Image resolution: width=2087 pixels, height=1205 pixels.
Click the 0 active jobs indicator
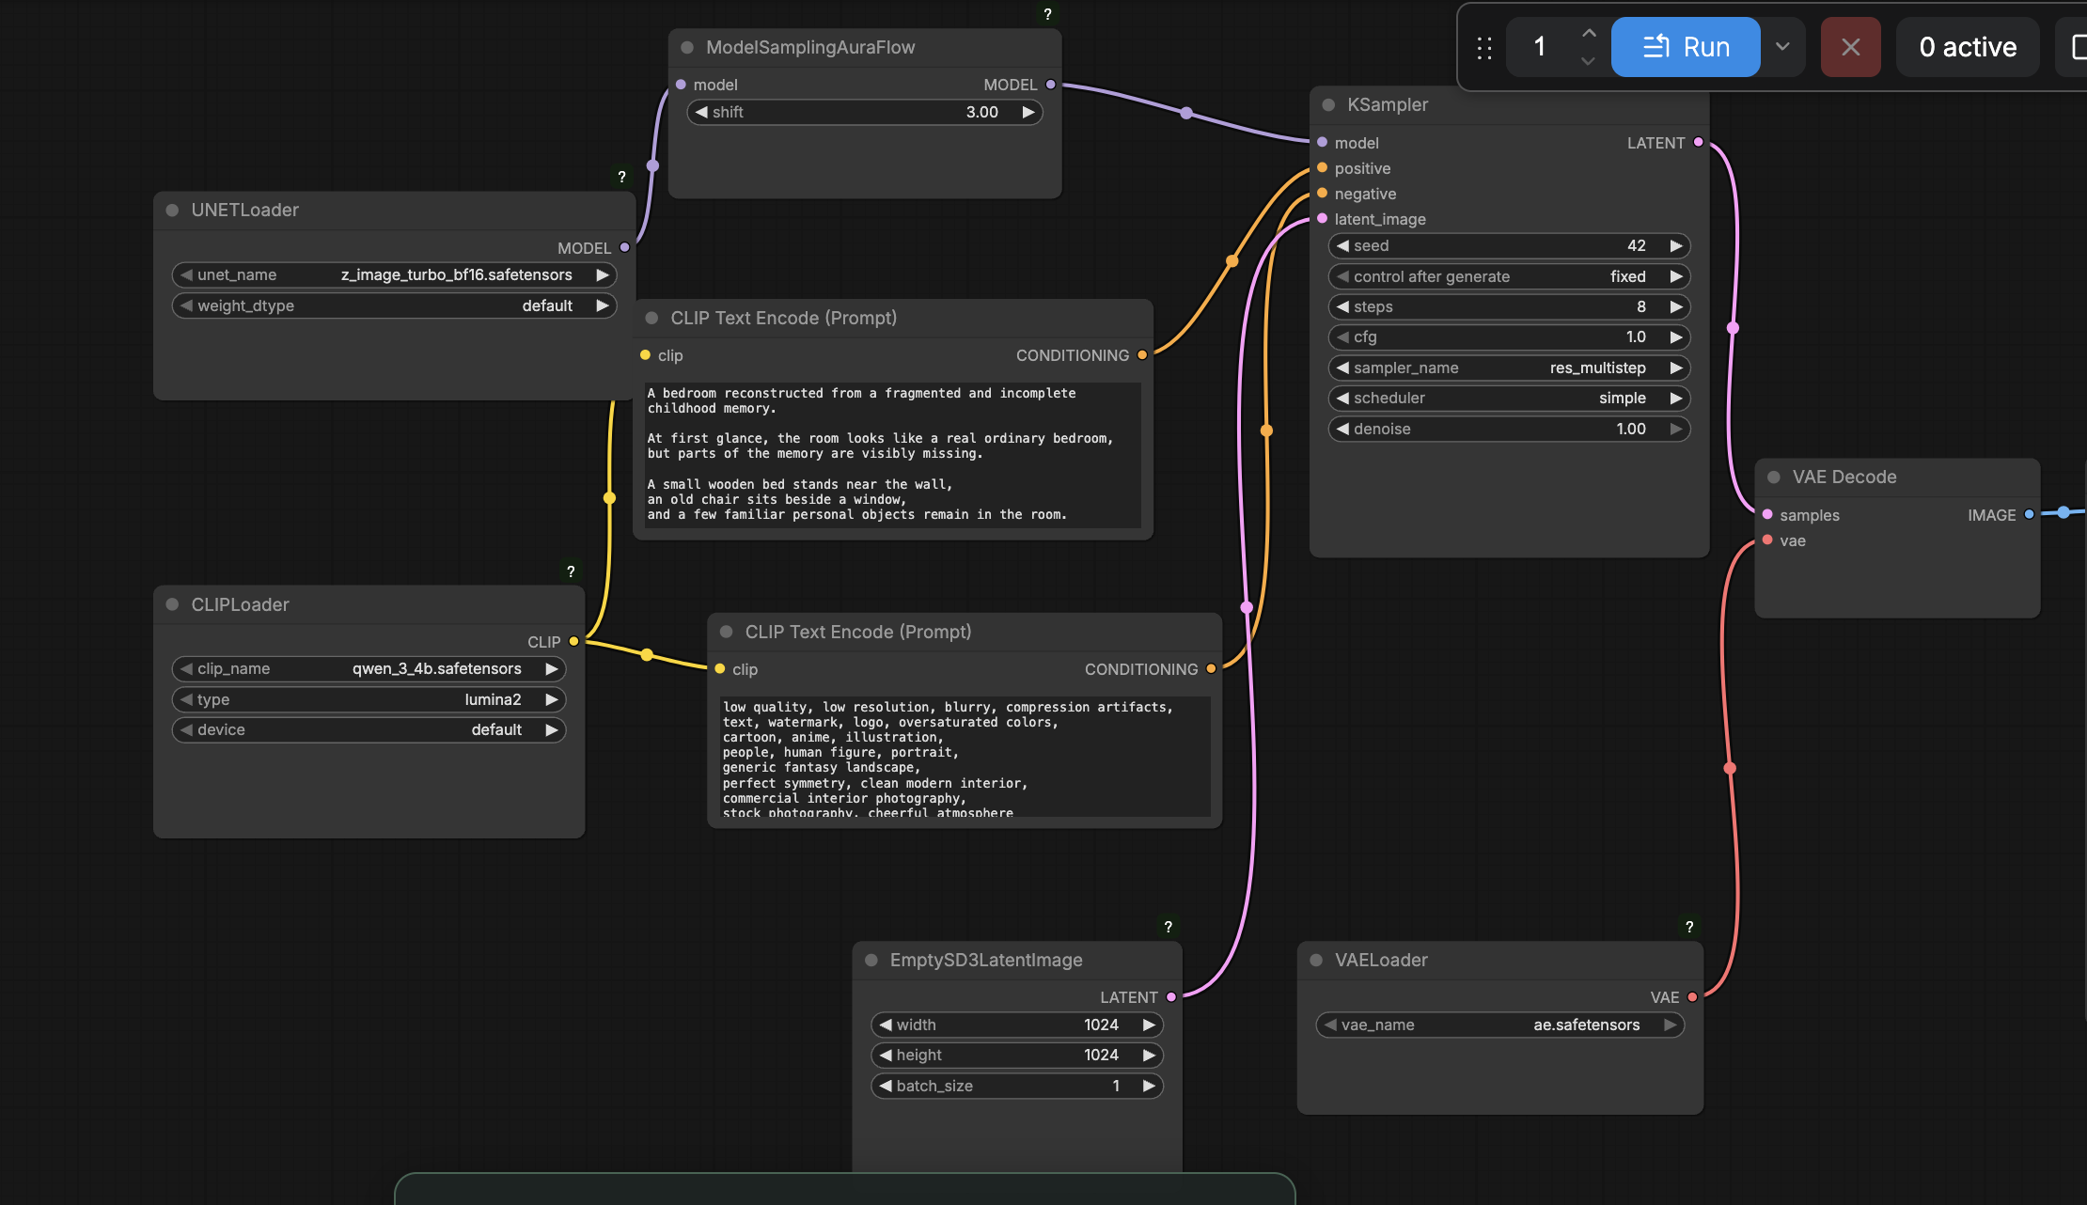[x=1968, y=47]
